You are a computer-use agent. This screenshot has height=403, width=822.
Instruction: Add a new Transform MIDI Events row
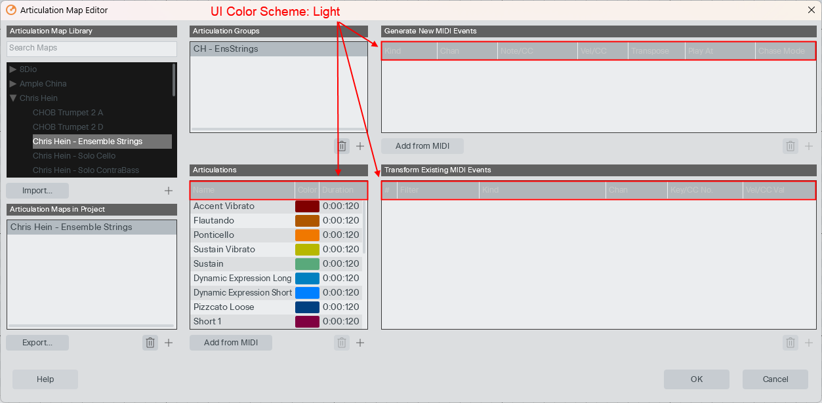tap(808, 342)
